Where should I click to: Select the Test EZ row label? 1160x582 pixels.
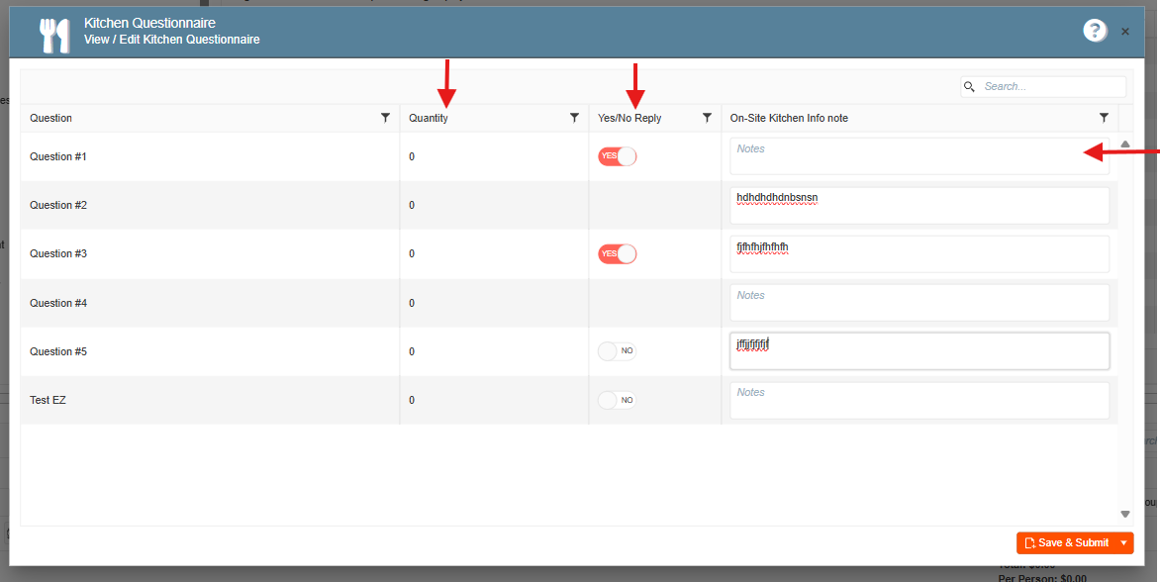click(x=48, y=400)
